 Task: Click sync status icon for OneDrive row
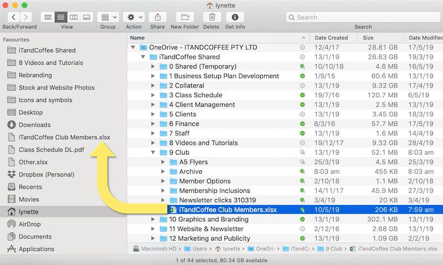302,47
